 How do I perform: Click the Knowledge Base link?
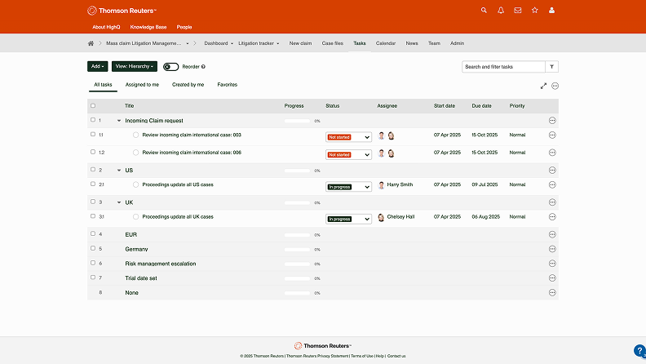(148, 27)
